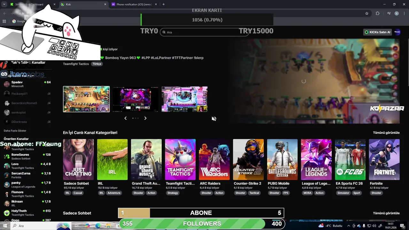The width and height of the screenshot is (409, 230).
Task: Open the IRL category card
Action: [112, 159]
